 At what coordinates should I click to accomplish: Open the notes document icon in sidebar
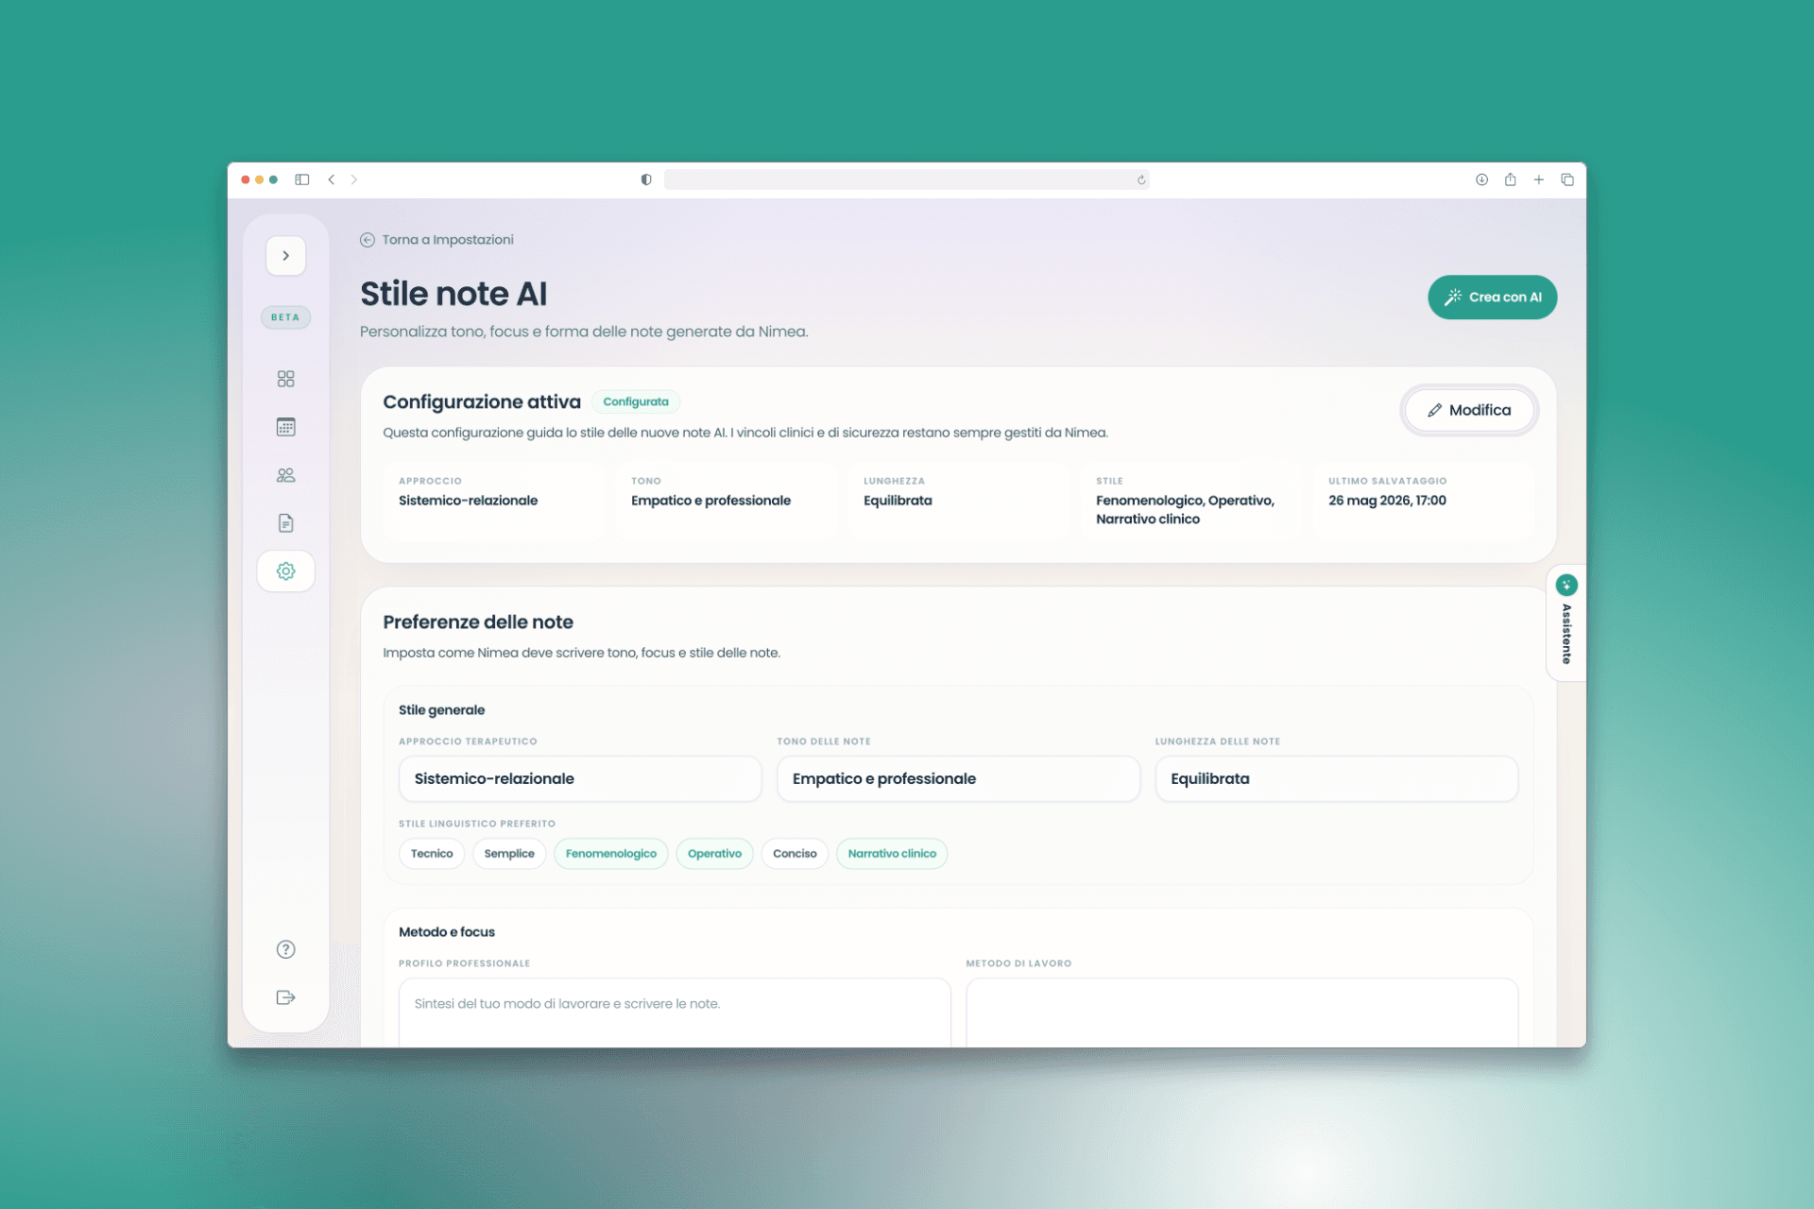tap(285, 523)
